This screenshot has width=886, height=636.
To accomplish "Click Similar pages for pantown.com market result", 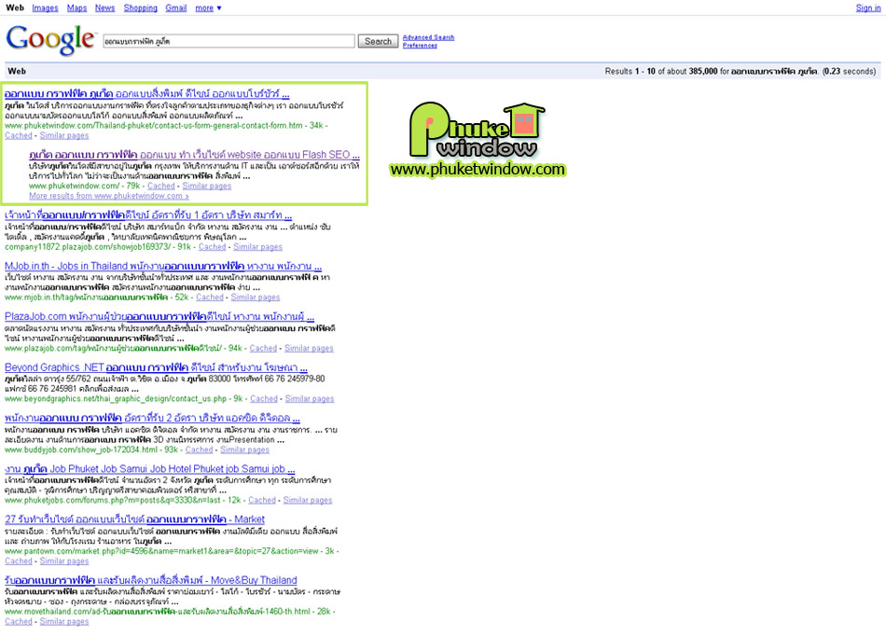I will click(x=64, y=561).
